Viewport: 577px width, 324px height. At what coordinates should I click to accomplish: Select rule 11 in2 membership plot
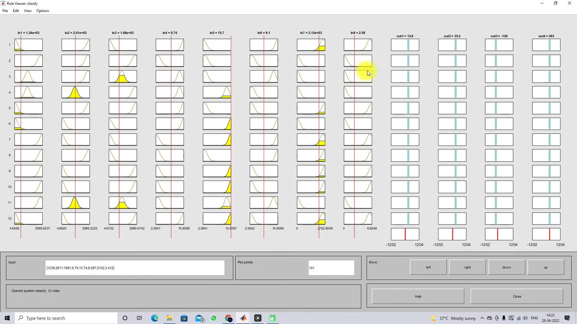(x=75, y=203)
